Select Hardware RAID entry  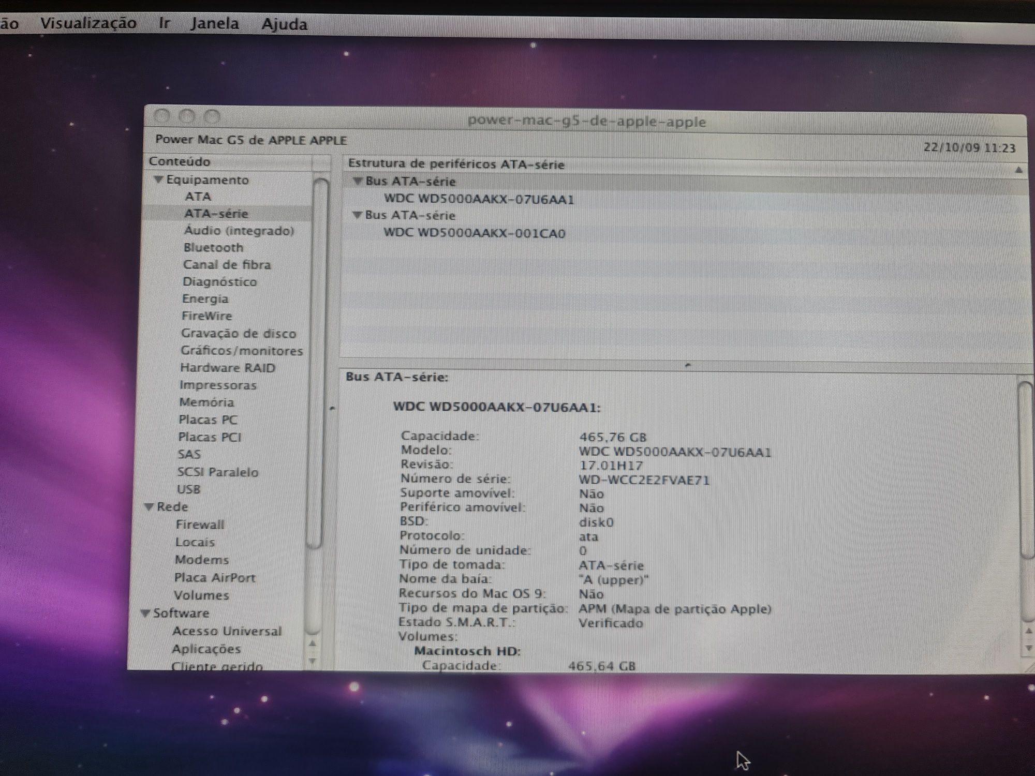coord(228,368)
